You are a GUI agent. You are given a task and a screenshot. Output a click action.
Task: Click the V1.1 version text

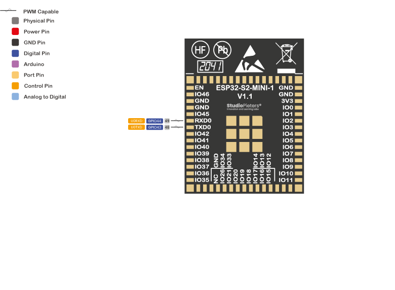tap(245, 96)
